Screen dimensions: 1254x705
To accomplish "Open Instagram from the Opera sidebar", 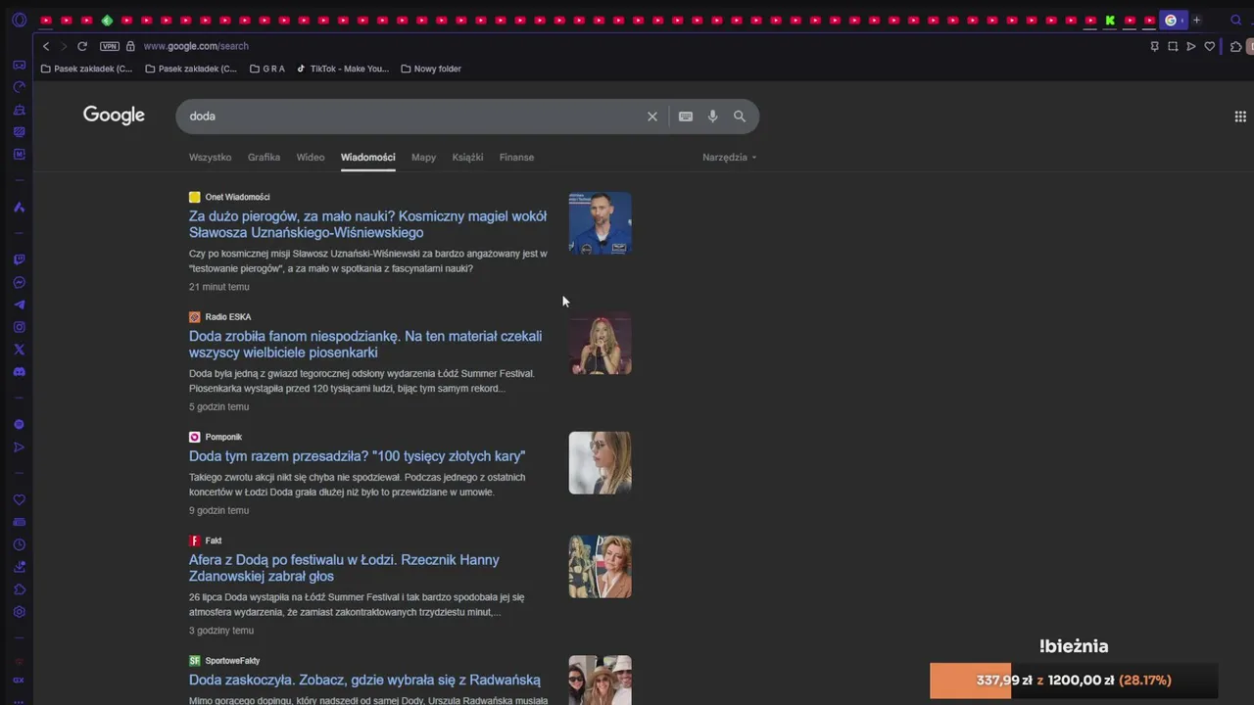I will pyautogui.click(x=19, y=327).
